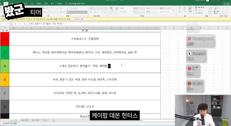Select the green S tier cell
The image size is (231, 126).
(x=5, y=52)
